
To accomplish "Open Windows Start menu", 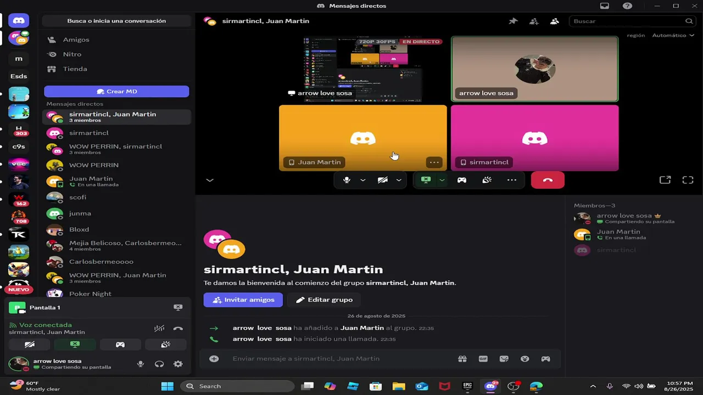I will pos(168,386).
